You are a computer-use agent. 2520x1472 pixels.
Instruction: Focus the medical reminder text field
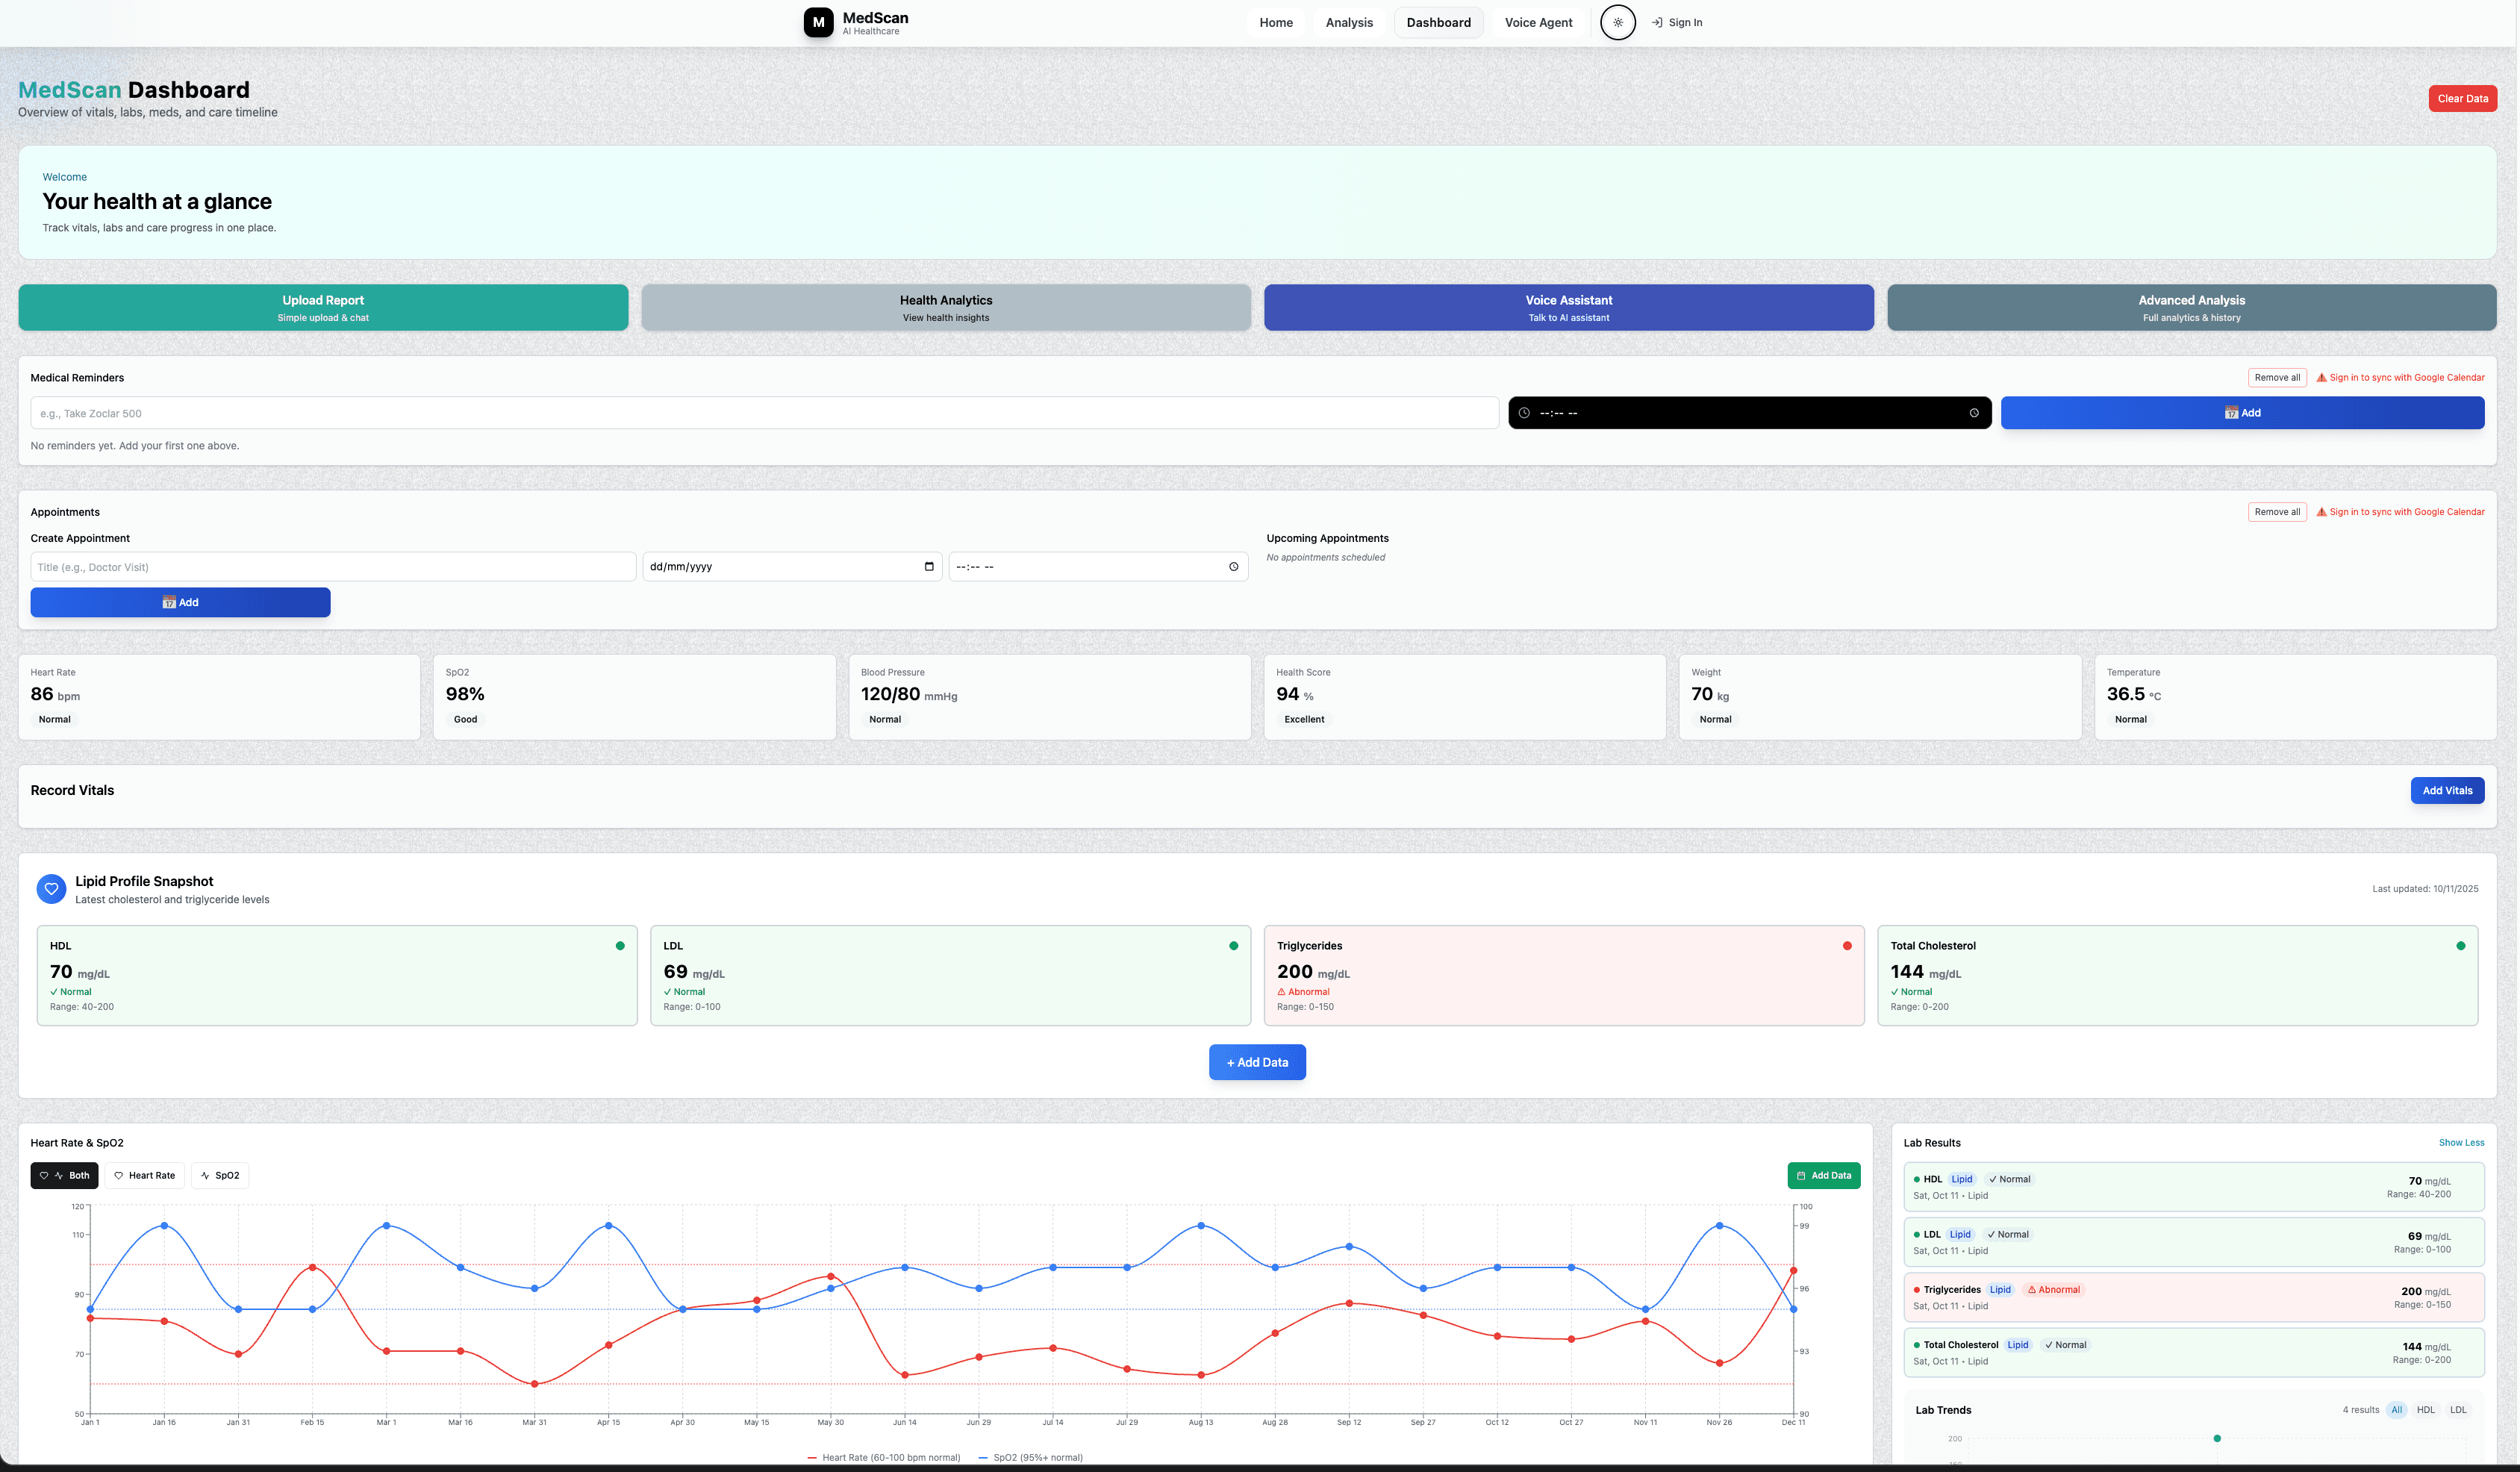click(764, 413)
